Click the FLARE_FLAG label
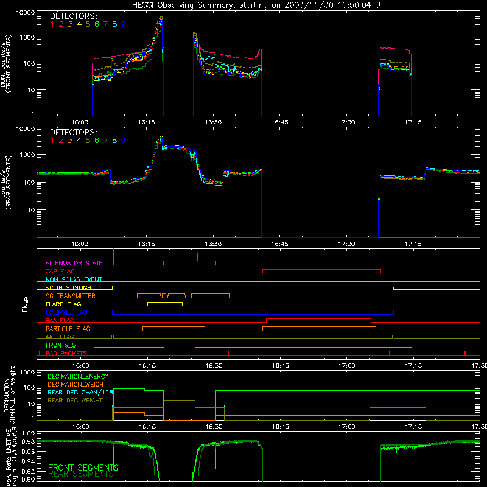Viewport: 487px width, 487px height. pos(63,304)
